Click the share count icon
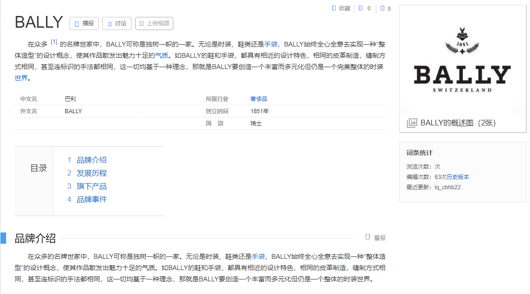Viewport: 530px width, 294px height. tap(382, 8)
